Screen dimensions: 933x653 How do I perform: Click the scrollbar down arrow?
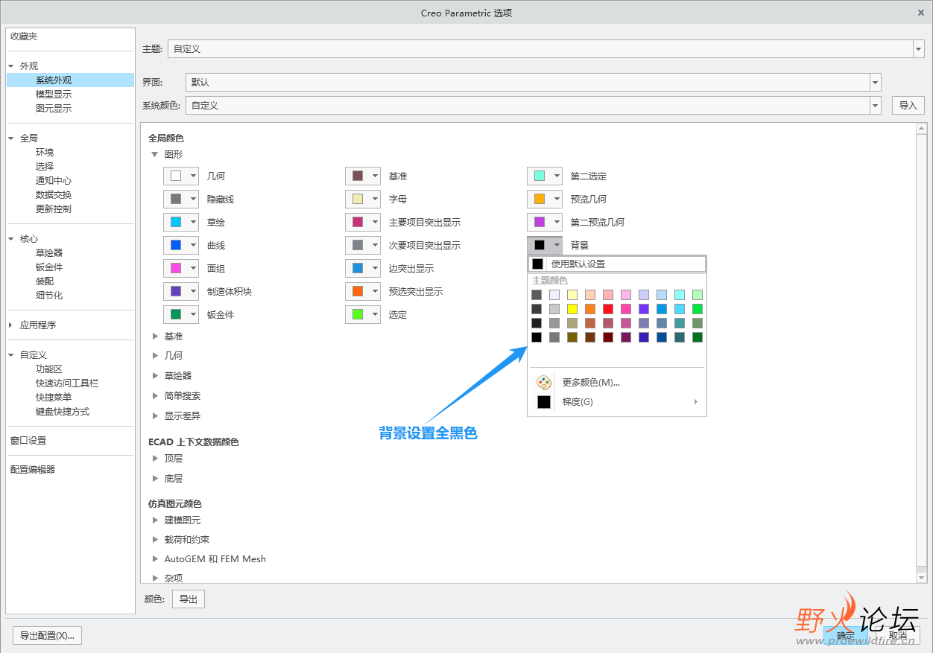tap(922, 578)
